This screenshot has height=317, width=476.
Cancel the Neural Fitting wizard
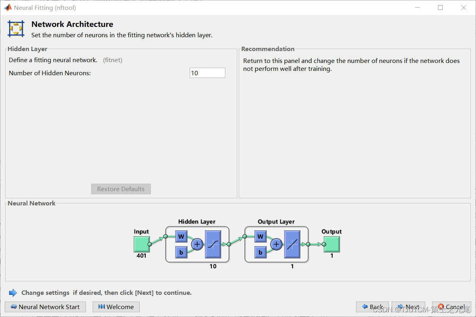pyautogui.click(x=451, y=307)
